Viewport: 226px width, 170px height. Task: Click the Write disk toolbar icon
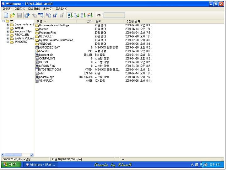tap(55, 15)
